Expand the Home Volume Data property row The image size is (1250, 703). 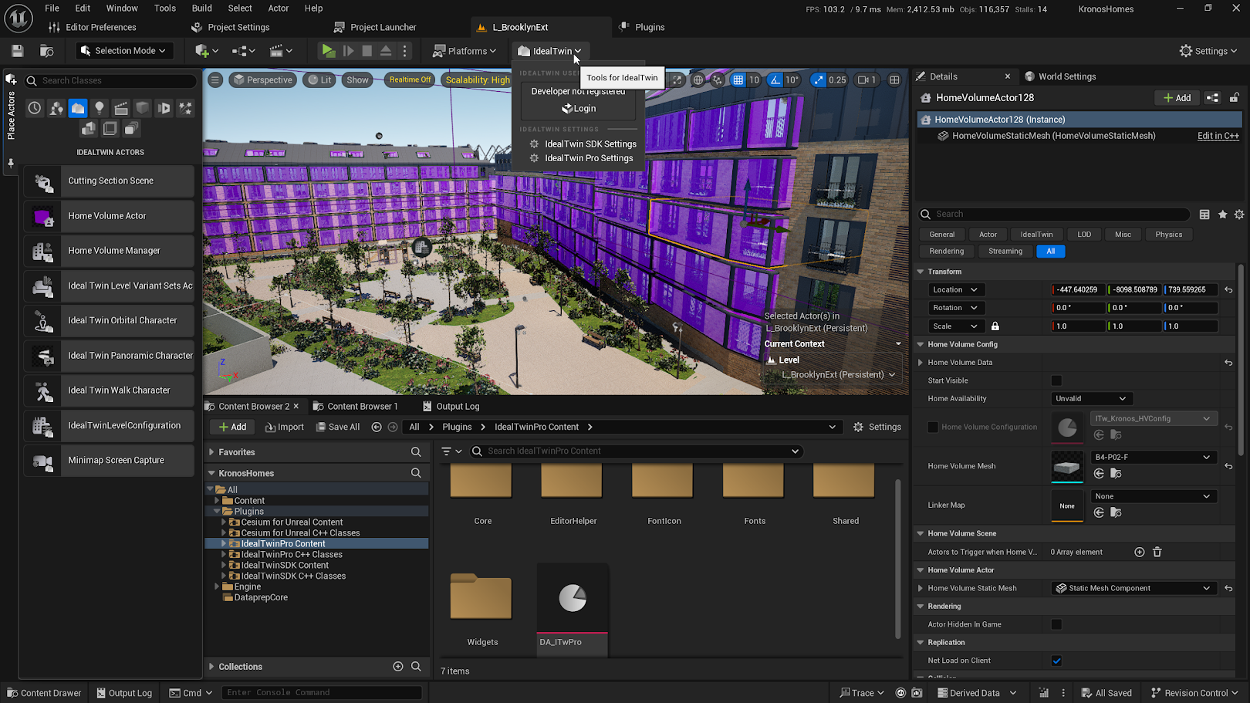(921, 363)
